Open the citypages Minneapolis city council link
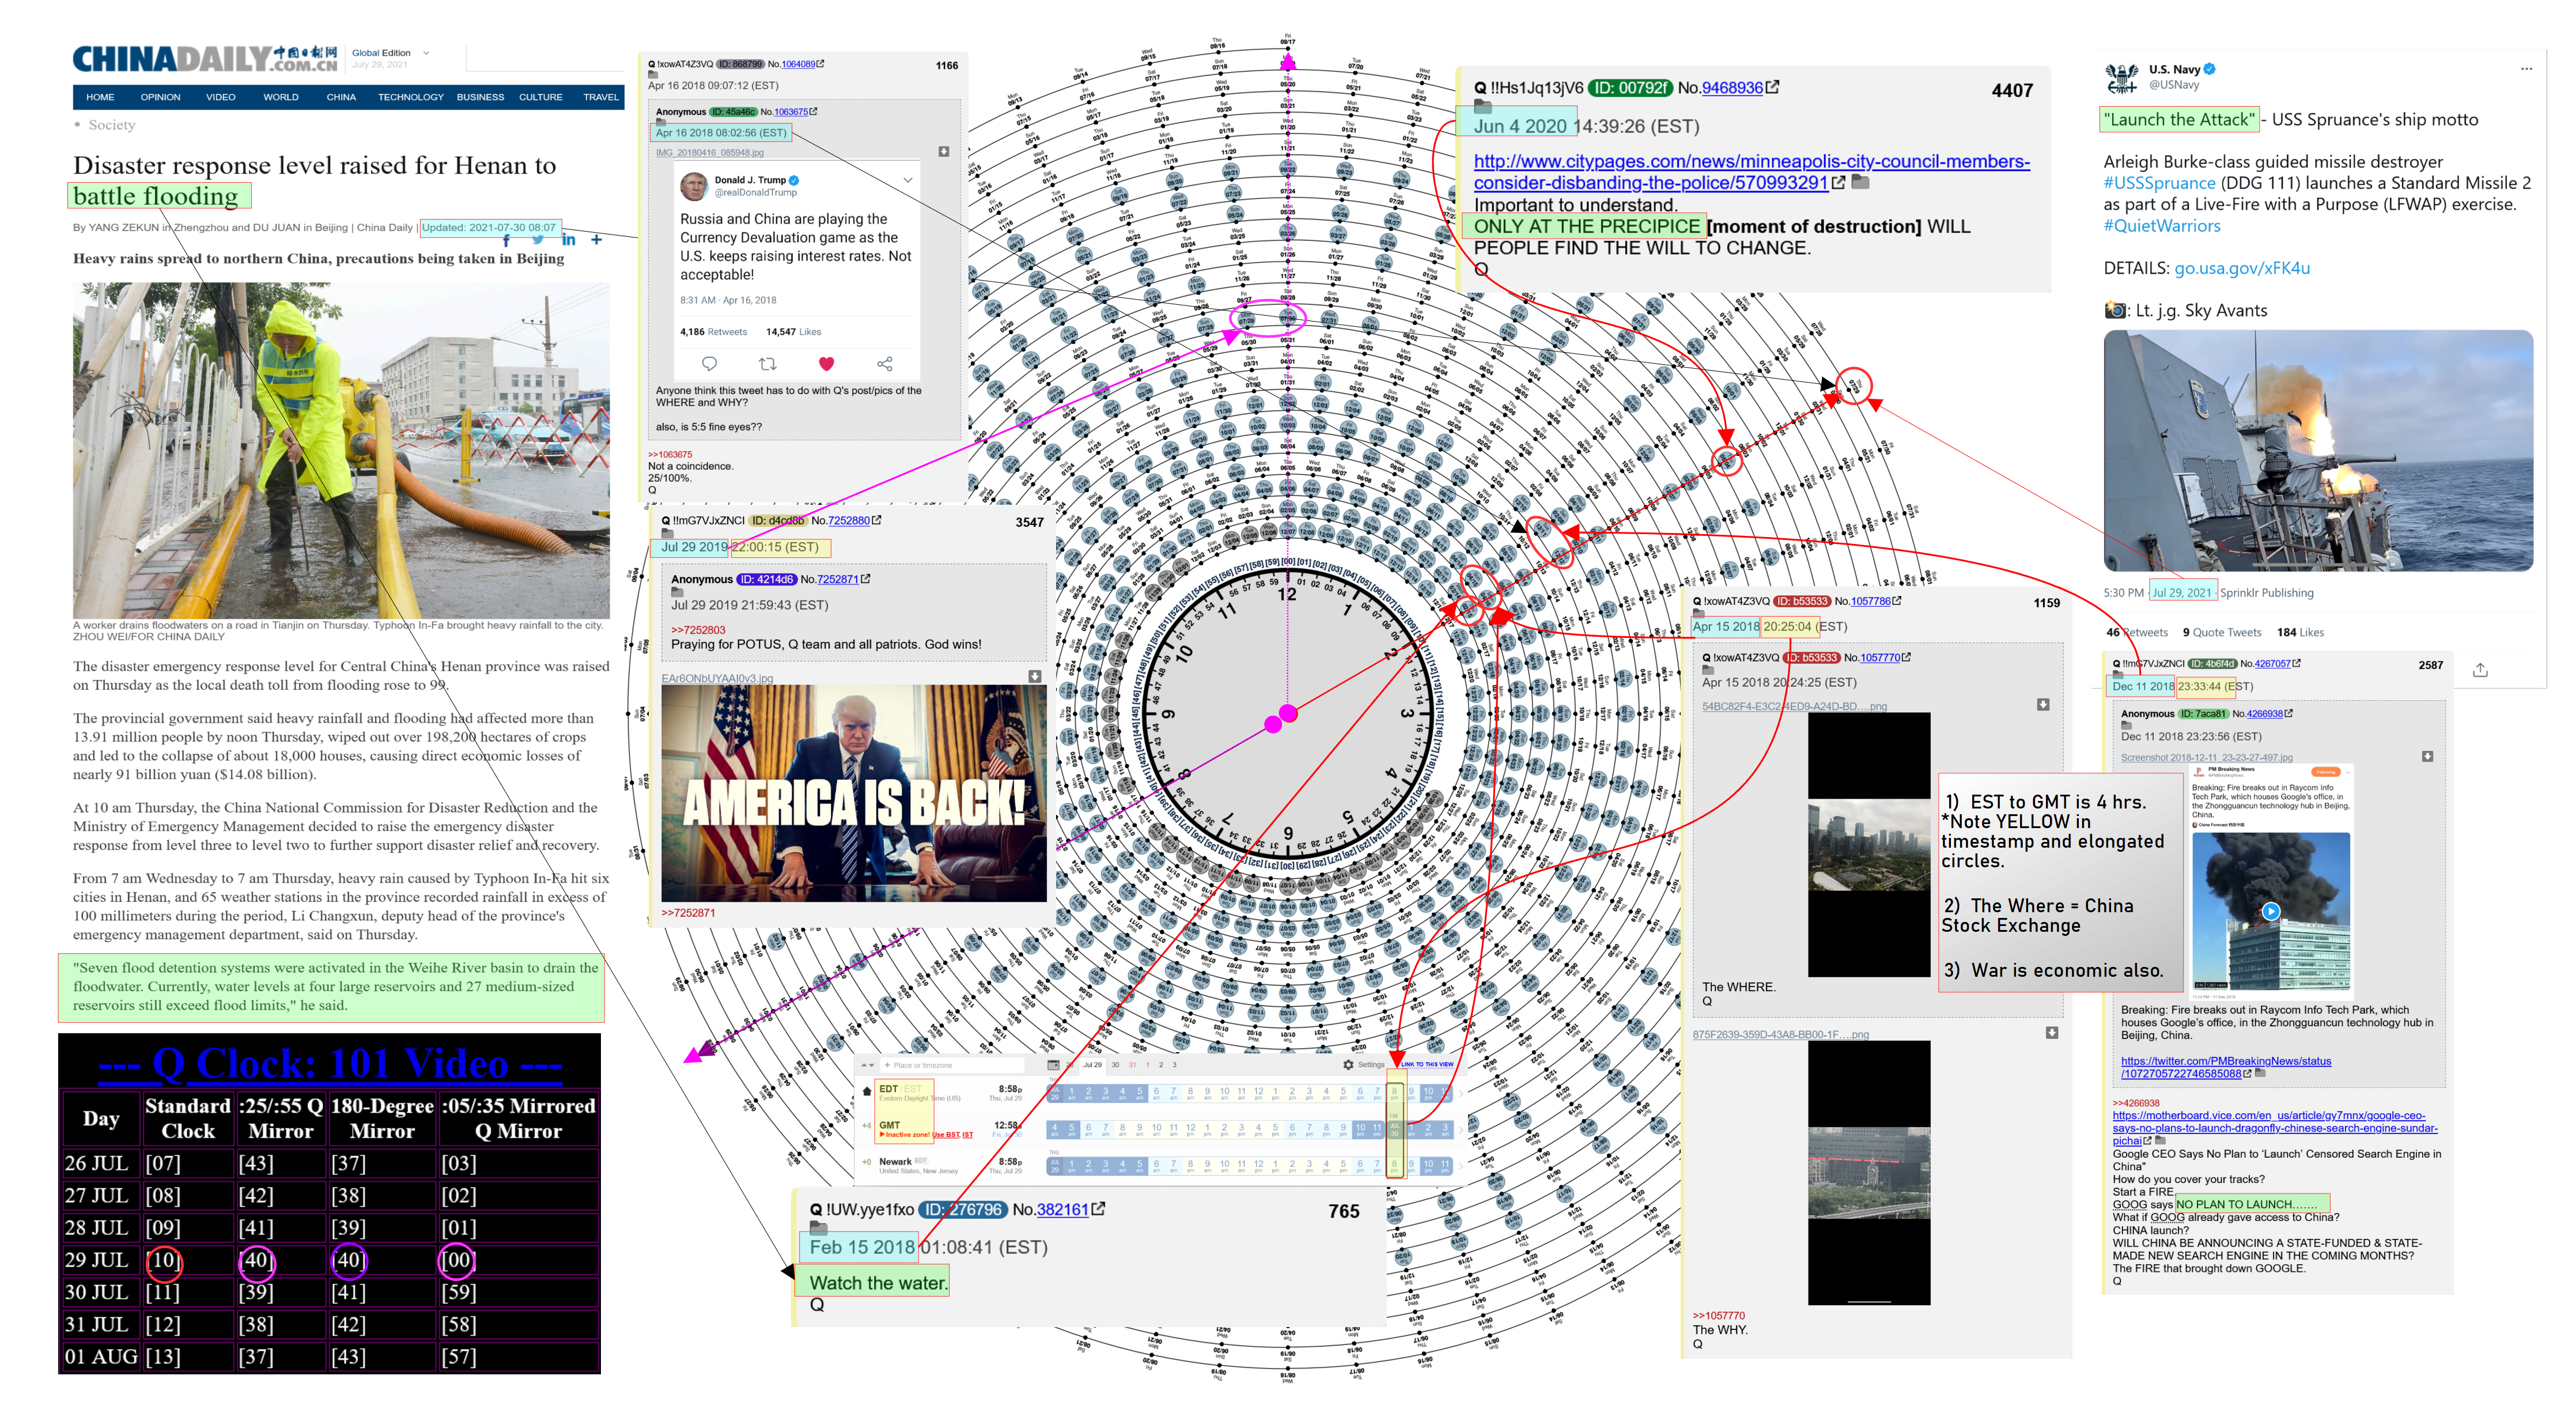The image size is (2576, 1417). coord(1751,172)
